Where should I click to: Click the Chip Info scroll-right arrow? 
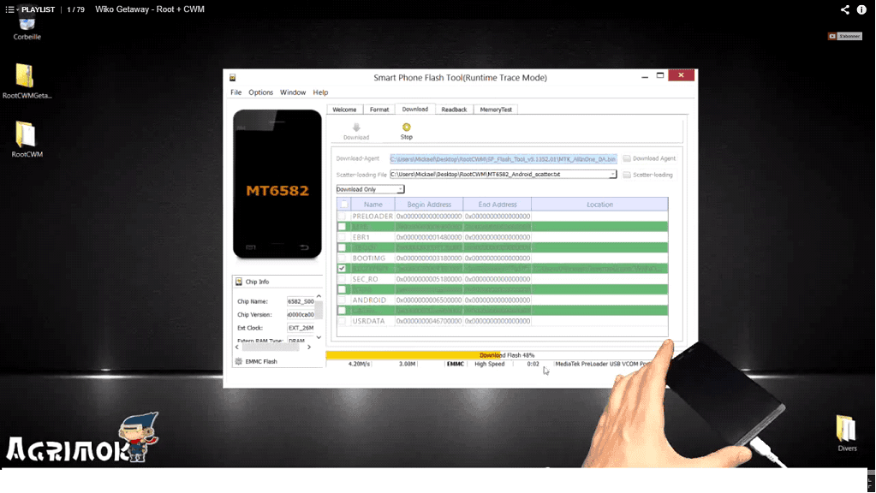tap(309, 347)
